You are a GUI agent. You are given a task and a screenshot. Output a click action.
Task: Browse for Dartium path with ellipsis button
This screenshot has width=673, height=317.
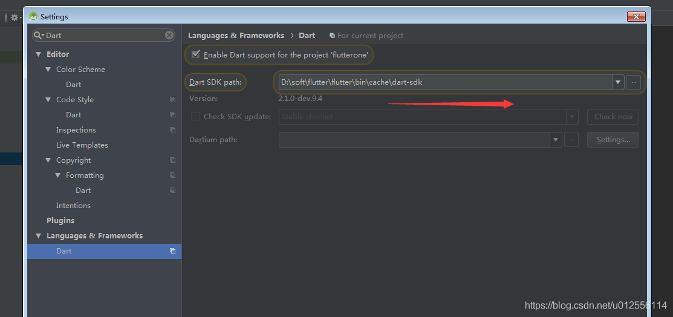click(x=571, y=140)
